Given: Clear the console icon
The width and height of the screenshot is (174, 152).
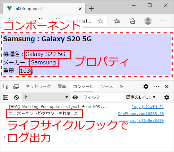Looking at the screenshot, I should click(x=16, y=97).
